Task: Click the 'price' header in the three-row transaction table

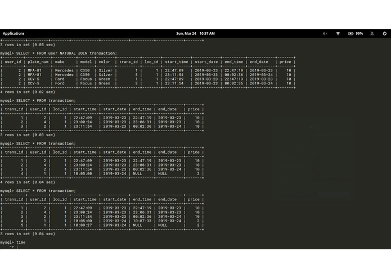Action: (x=194, y=109)
